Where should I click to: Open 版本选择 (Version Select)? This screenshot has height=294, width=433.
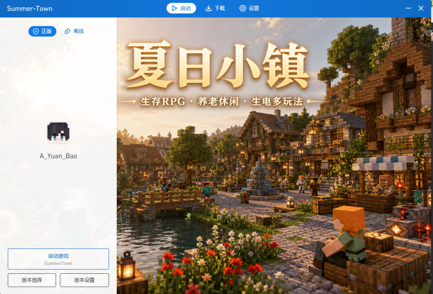pos(32,280)
